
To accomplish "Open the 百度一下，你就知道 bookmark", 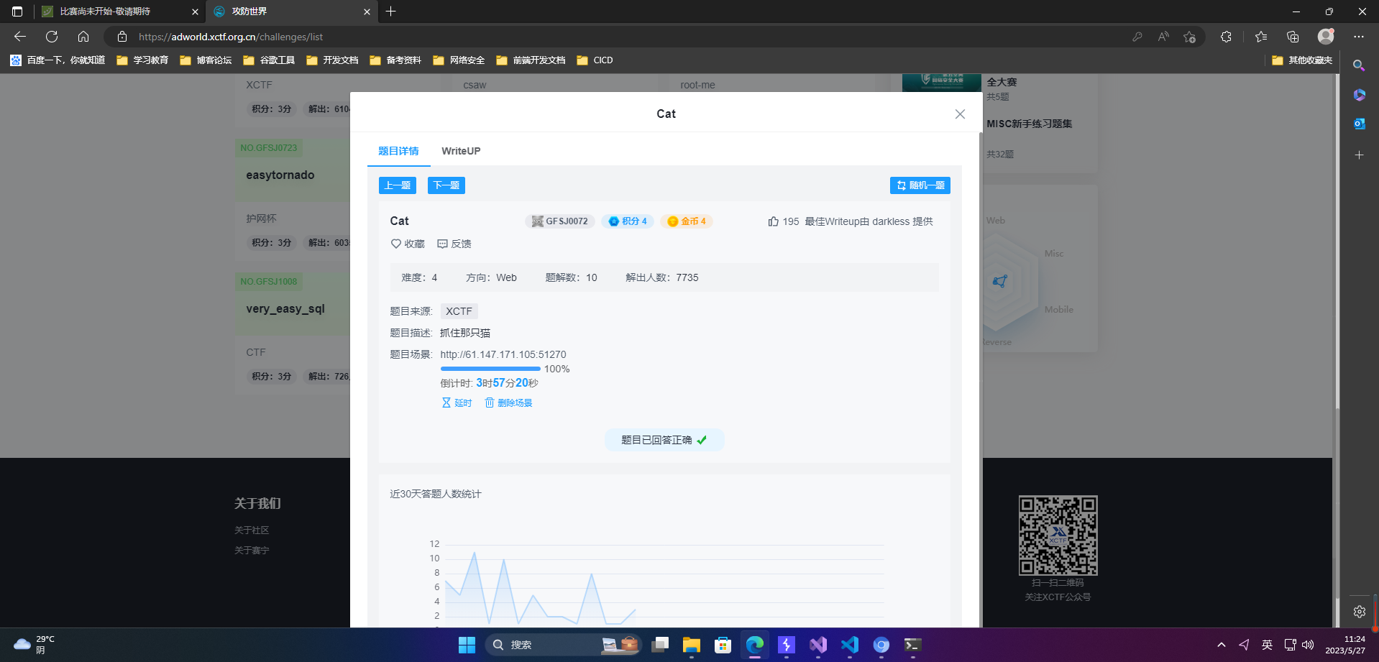I will 58,60.
